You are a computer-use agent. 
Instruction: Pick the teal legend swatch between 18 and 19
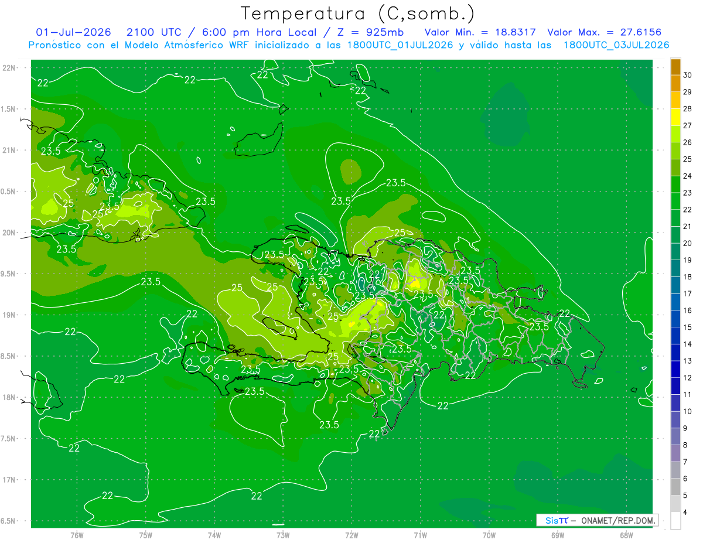point(675,269)
